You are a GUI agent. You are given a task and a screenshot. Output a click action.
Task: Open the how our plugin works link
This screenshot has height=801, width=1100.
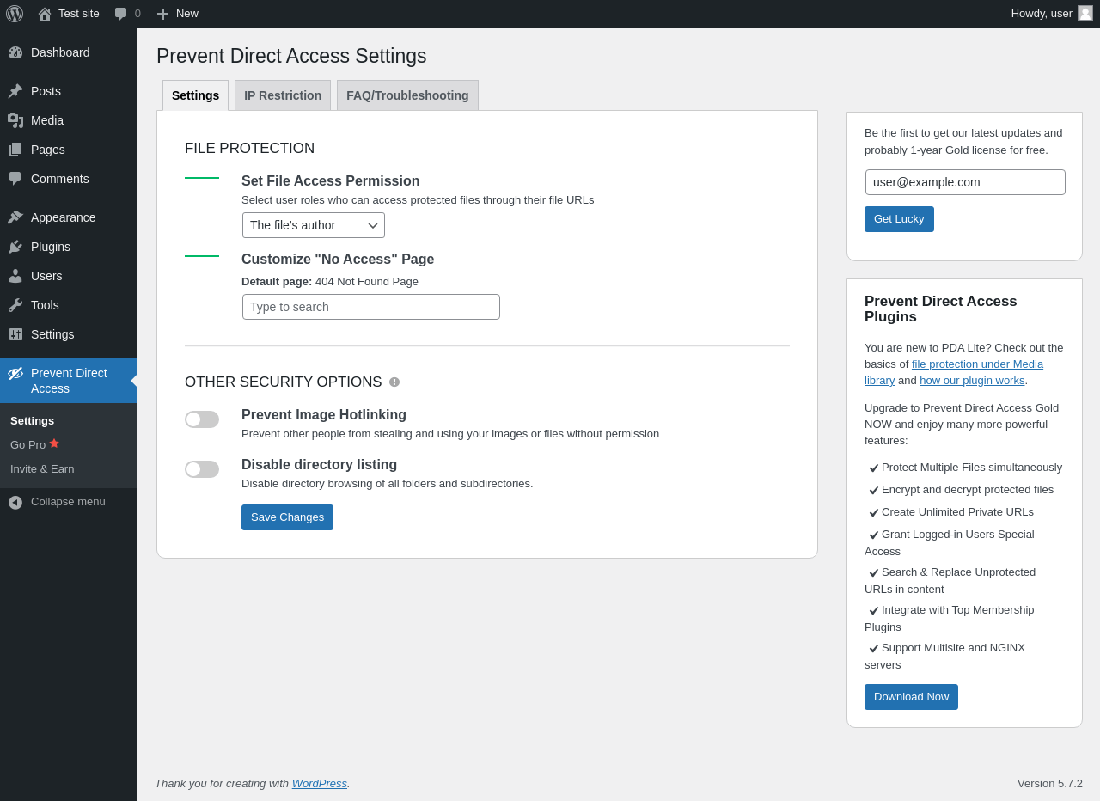click(x=972, y=381)
